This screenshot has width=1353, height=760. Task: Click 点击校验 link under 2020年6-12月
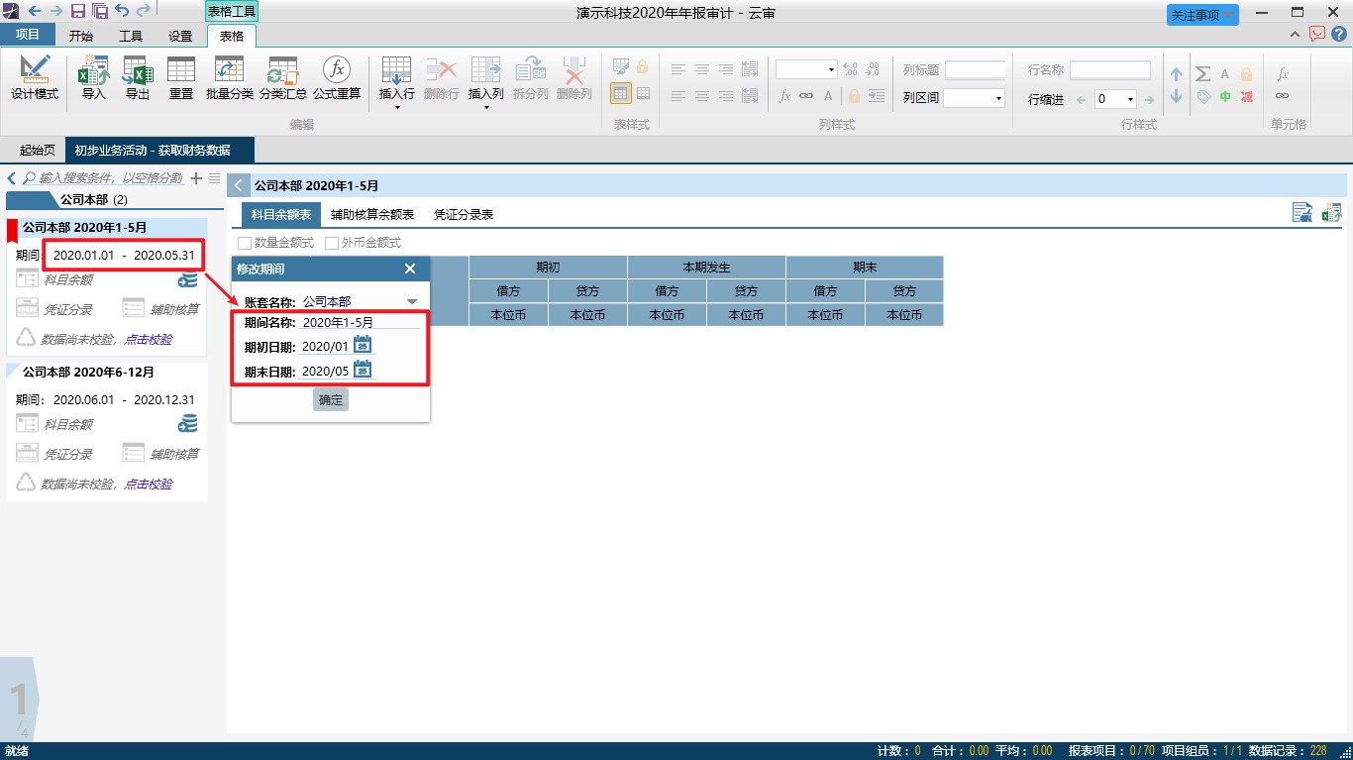pos(149,484)
